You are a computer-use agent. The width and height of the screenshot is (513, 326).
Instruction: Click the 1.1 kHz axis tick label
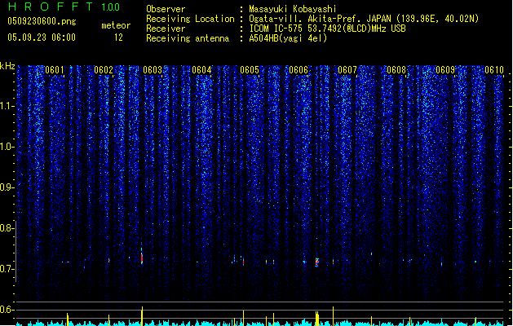[x=7, y=106]
